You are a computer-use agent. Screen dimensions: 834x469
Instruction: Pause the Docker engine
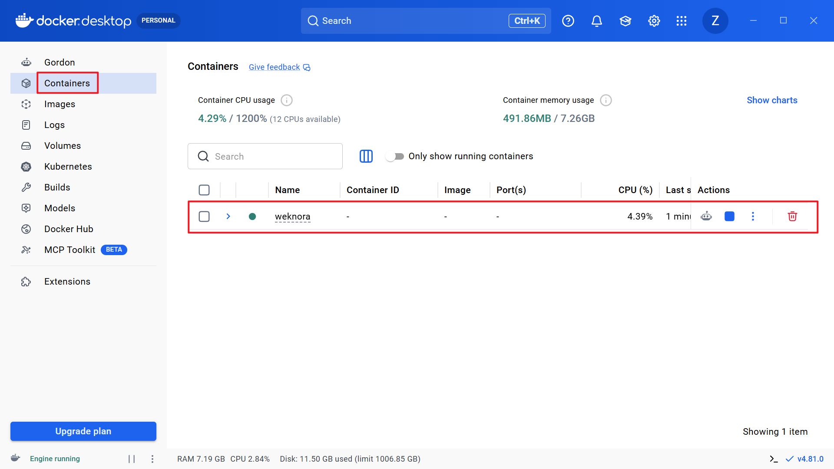tap(132, 459)
